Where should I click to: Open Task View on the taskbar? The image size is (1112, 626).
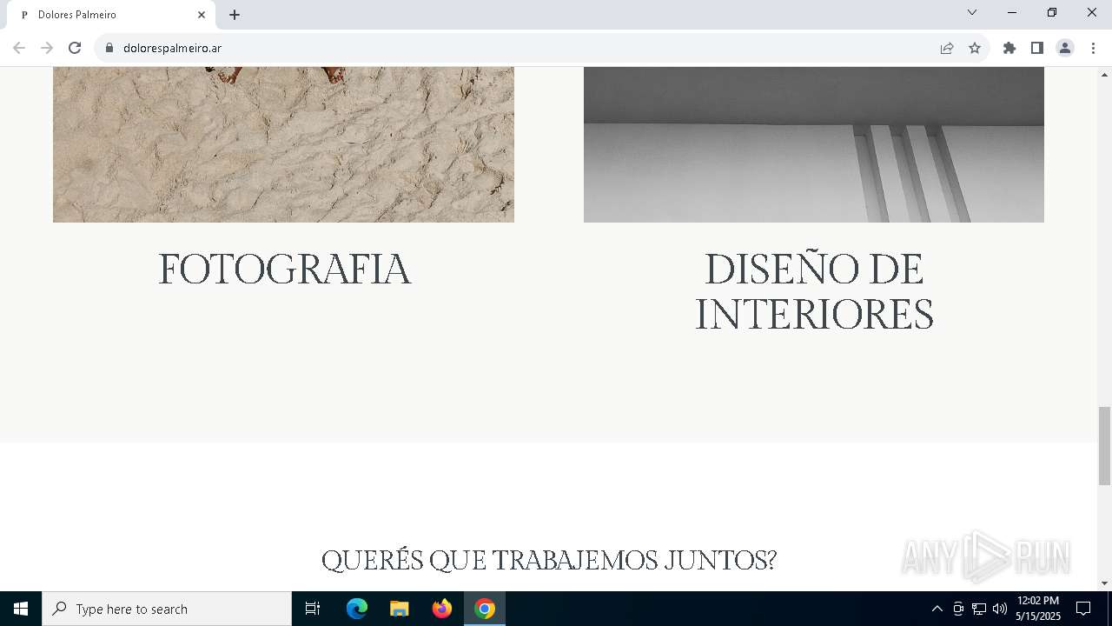[x=313, y=609]
